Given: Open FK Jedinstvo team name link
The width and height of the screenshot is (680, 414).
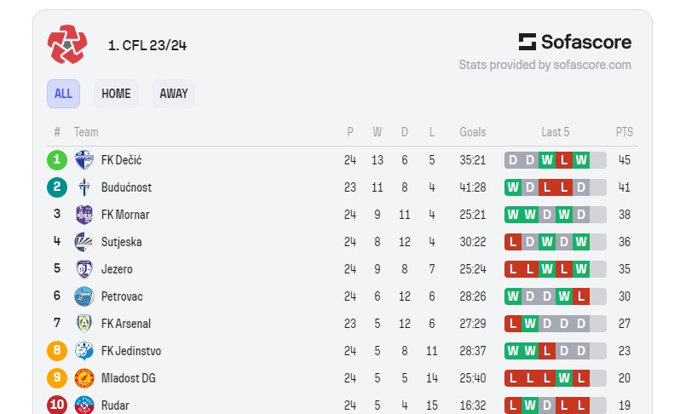Looking at the screenshot, I should click(x=131, y=351).
